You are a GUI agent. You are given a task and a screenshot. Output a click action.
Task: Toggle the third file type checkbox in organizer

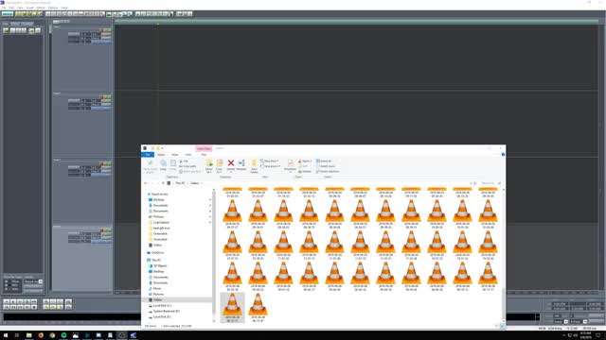pyautogui.click(x=7, y=289)
